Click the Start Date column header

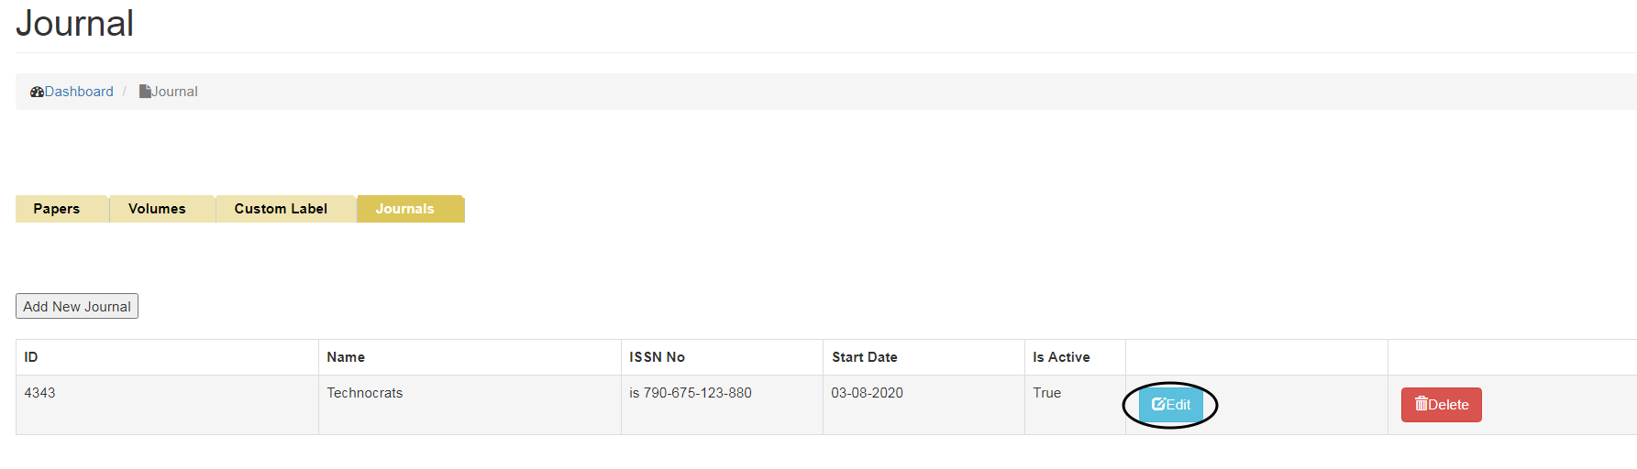coord(864,357)
